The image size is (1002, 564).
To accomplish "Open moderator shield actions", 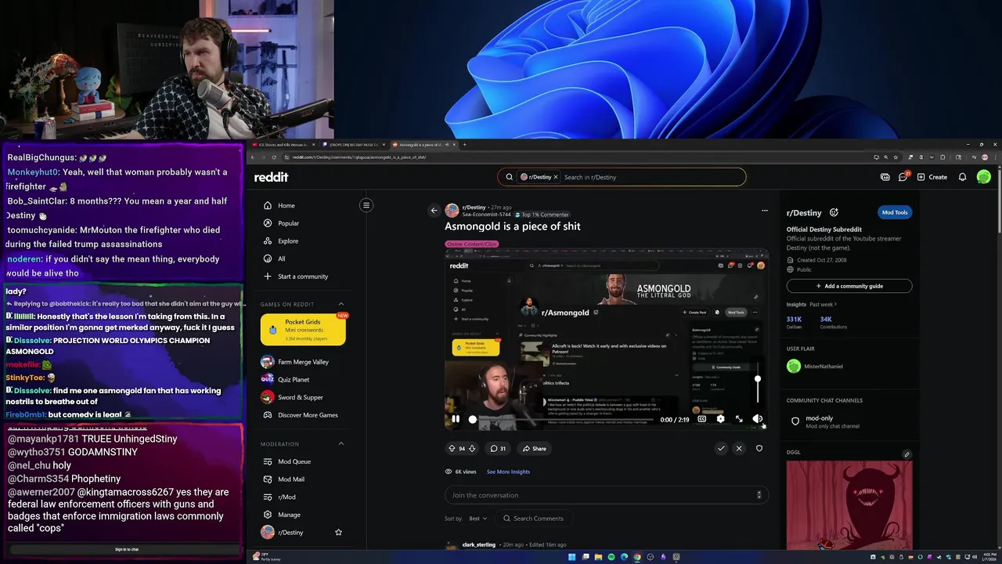I will [759, 449].
